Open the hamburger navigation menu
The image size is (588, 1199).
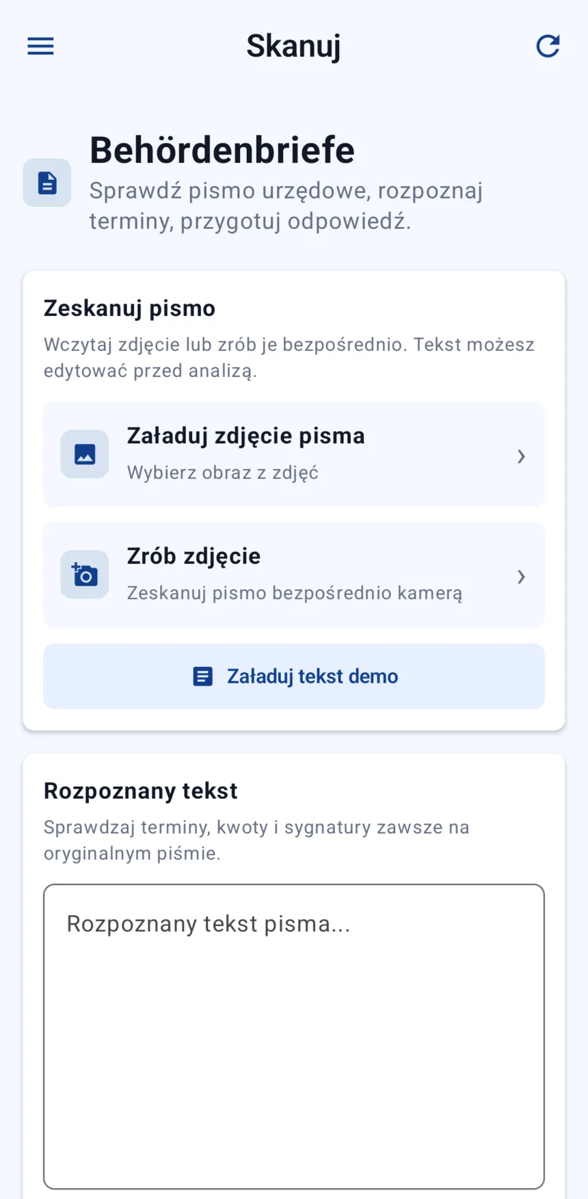pyautogui.click(x=40, y=47)
